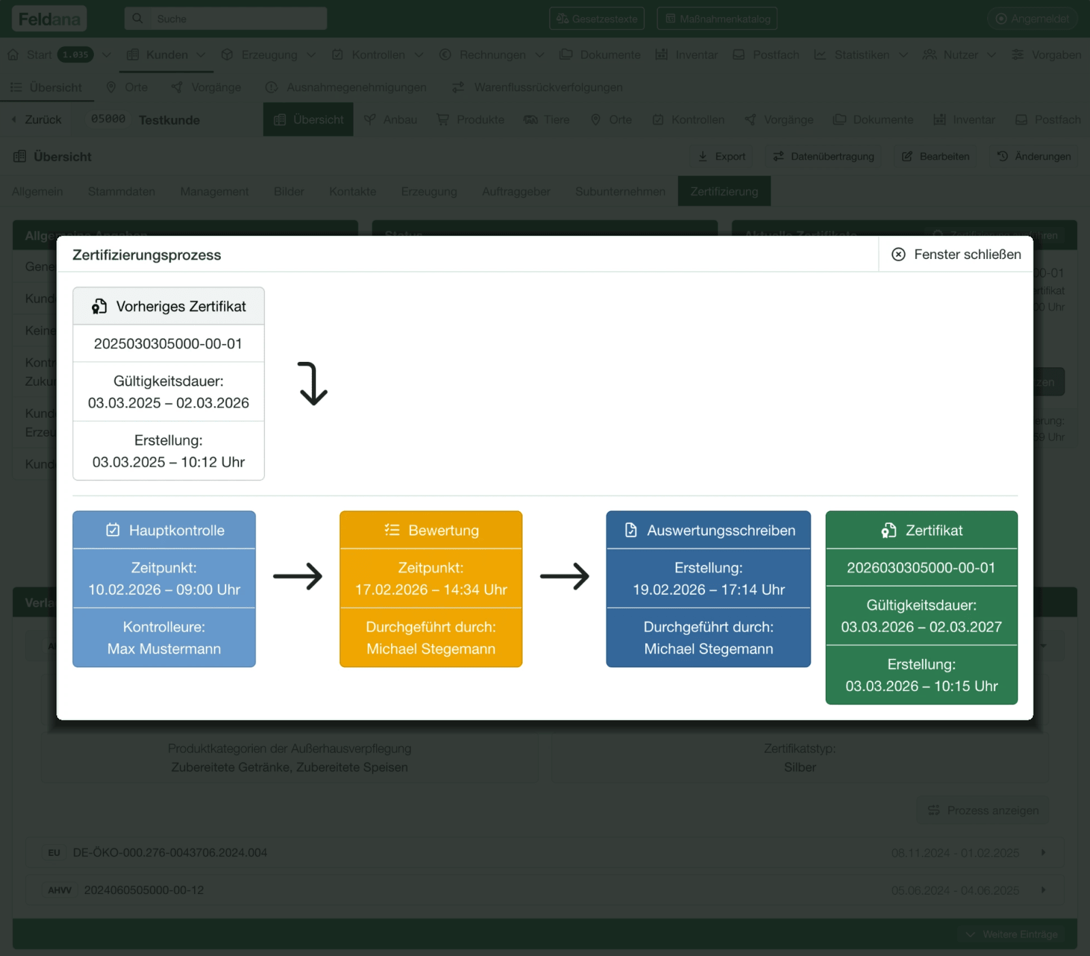This screenshot has width=1090, height=956.
Task: Expand the Kontrollen dropdown chevron
Action: (419, 55)
